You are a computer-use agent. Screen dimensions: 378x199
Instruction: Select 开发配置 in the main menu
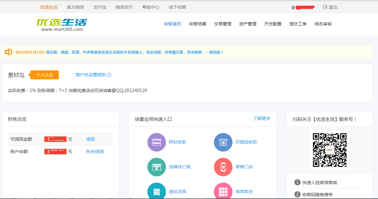point(273,24)
